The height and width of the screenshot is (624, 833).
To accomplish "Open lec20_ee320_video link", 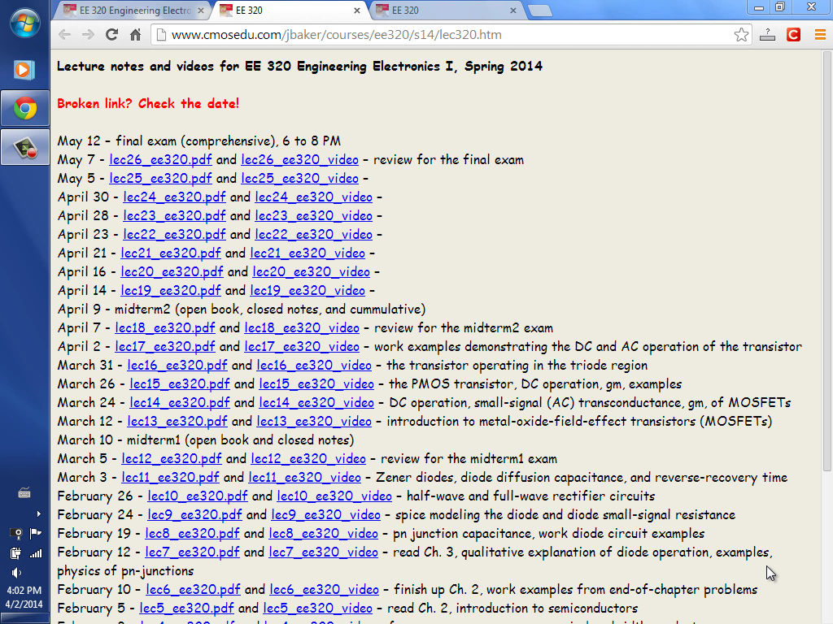I will point(311,271).
